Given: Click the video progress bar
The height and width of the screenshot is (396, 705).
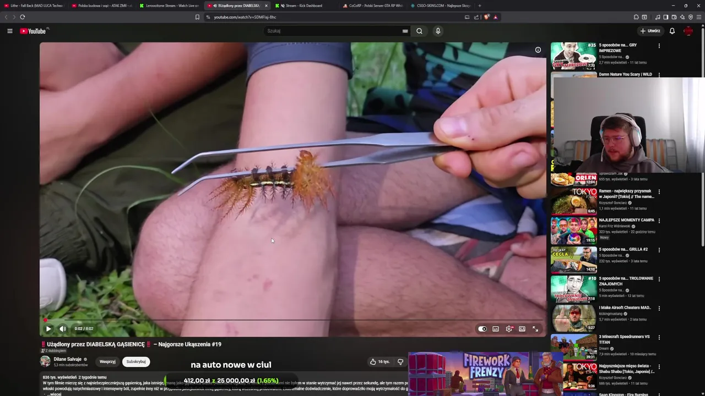Looking at the screenshot, I should pyautogui.click(x=292, y=320).
